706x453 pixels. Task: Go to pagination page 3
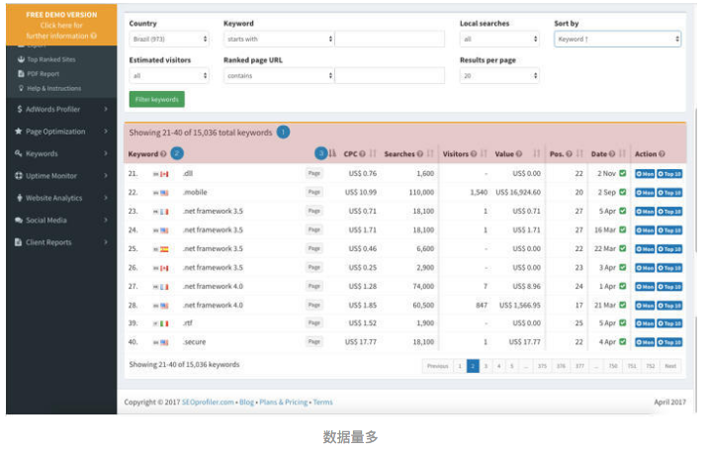pyautogui.click(x=485, y=366)
